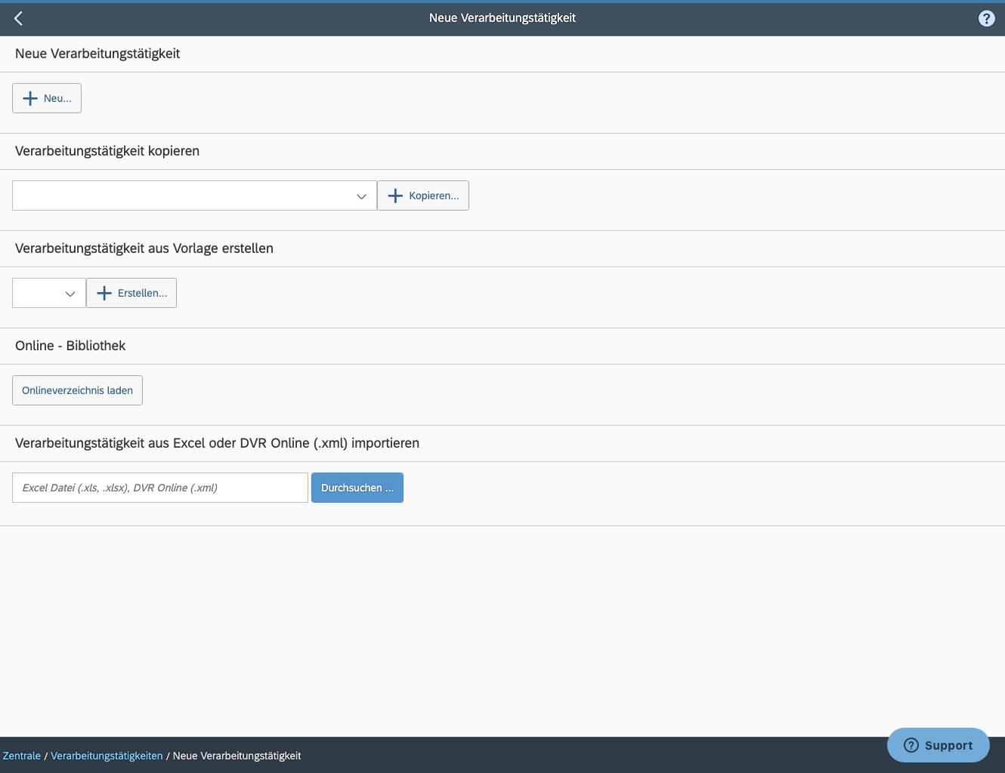Open the Zentrale link in the footer
Screen dimensions: 1005x773
point(21,755)
